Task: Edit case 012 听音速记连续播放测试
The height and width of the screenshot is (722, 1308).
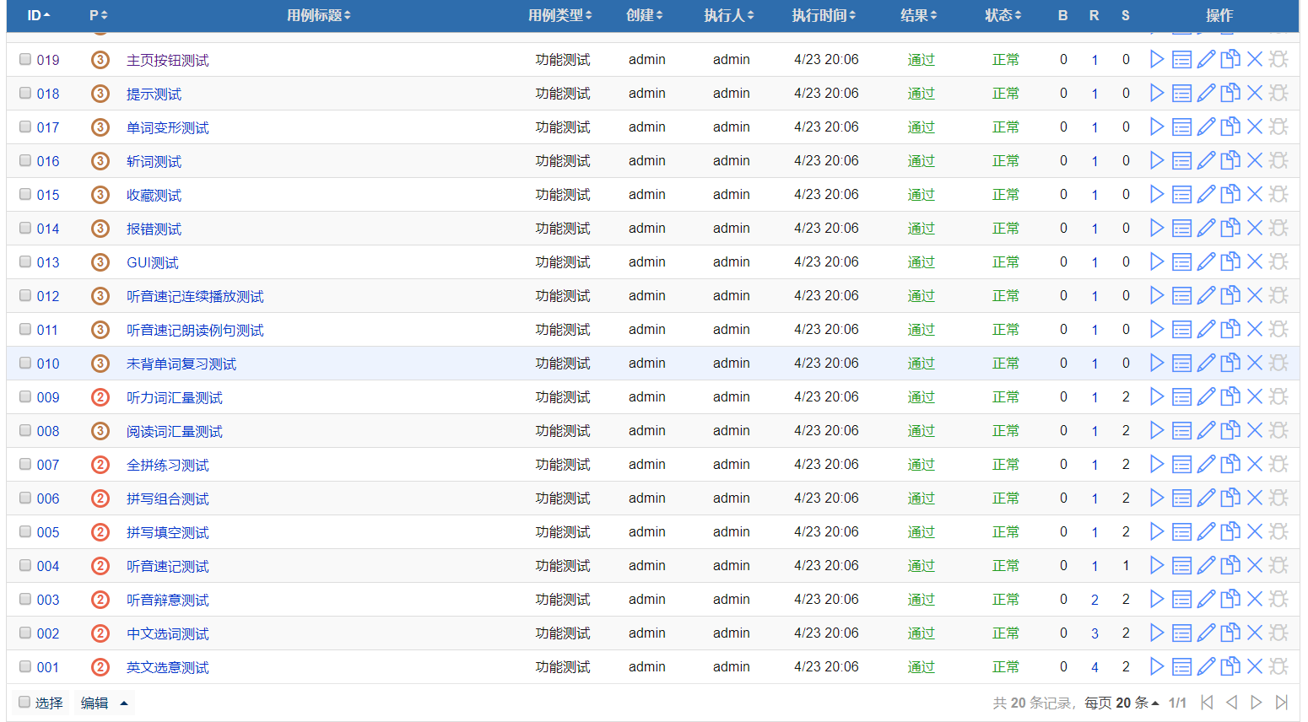Action: (1207, 295)
